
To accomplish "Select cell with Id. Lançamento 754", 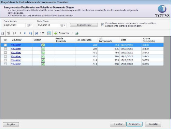I will [x=108, y=52].
